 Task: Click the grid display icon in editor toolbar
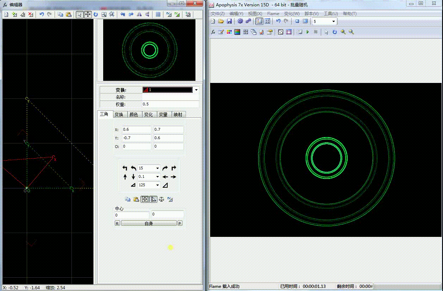click(x=158, y=14)
